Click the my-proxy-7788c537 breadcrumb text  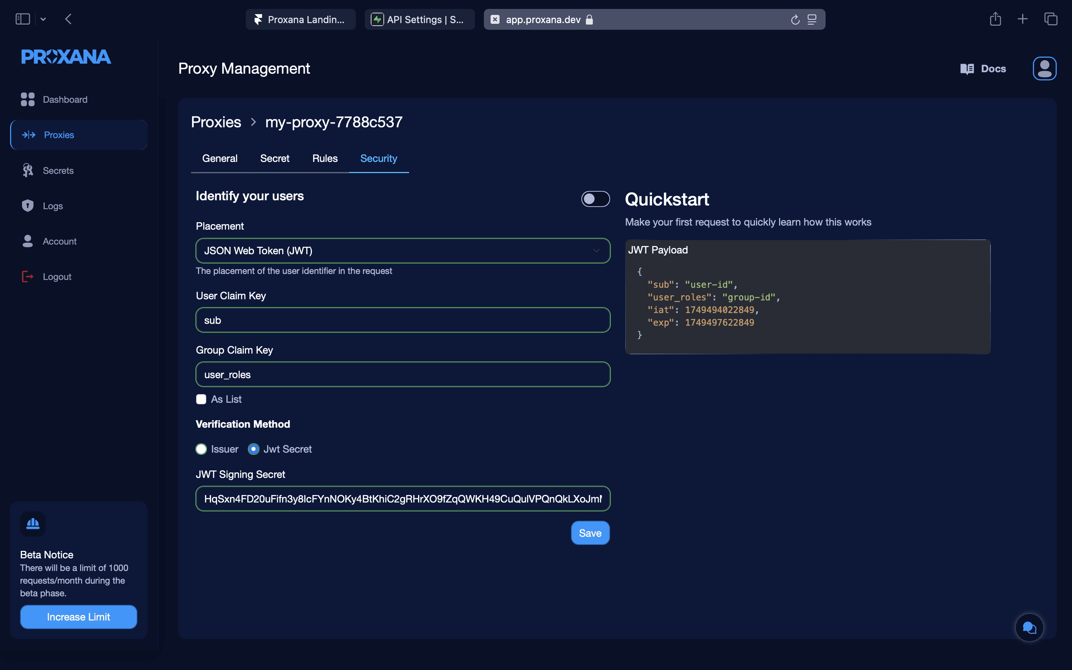pos(334,122)
